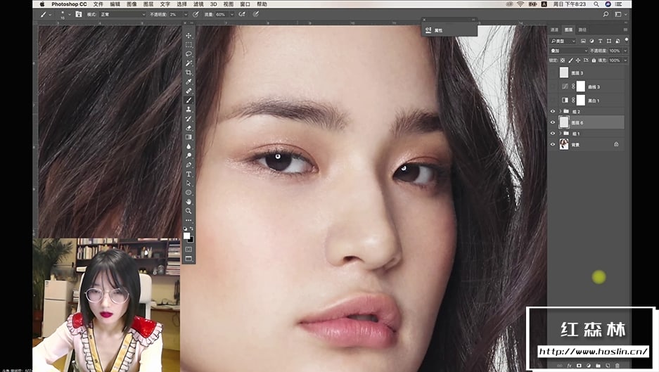659x372 pixels.
Task: Hide the selected 图层 6 layer
Action: (553, 122)
